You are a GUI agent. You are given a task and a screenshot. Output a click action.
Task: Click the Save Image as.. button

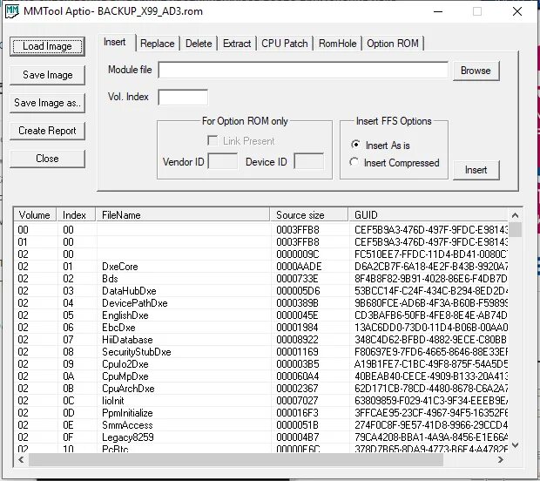(x=47, y=103)
